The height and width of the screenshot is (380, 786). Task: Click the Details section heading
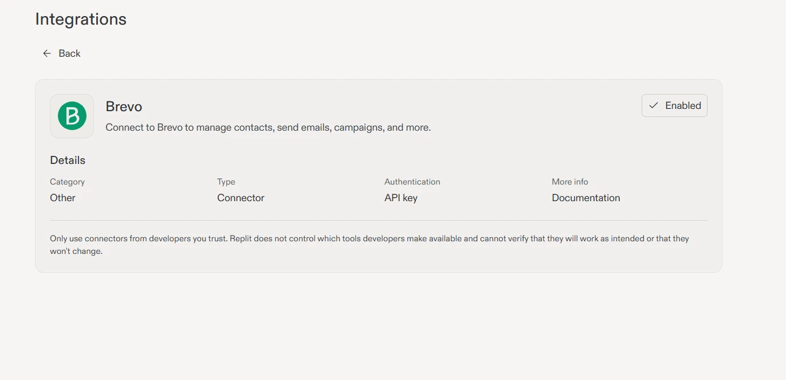click(68, 160)
